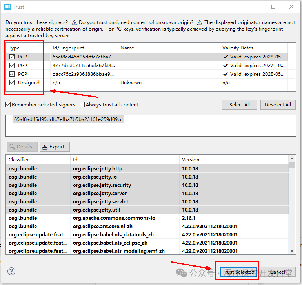Maximize the Trust dialog window
Image resolution: width=302 pixels, height=285 pixels.
point(273,7)
